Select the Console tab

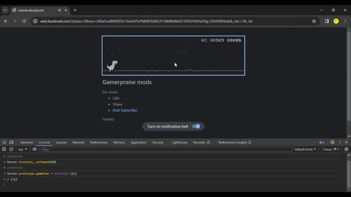pyautogui.click(x=44, y=142)
